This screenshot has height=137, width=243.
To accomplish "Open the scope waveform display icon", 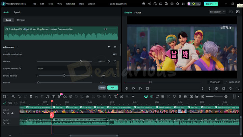I will point(238,12).
